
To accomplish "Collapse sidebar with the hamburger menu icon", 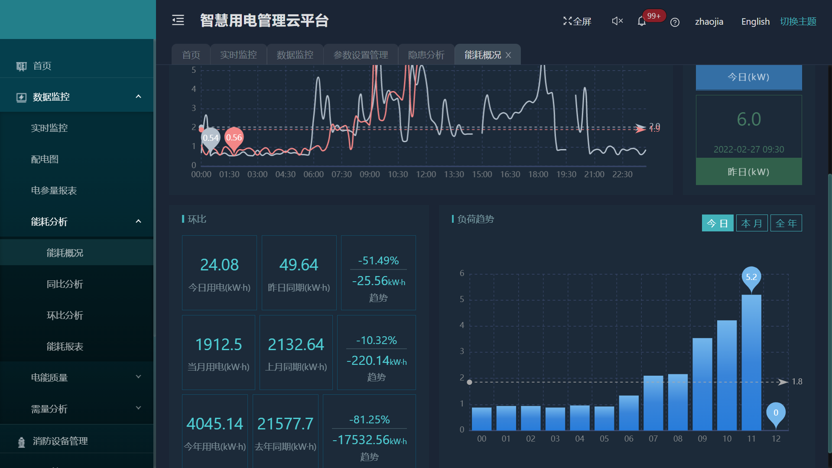I will pyautogui.click(x=178, y=20).
